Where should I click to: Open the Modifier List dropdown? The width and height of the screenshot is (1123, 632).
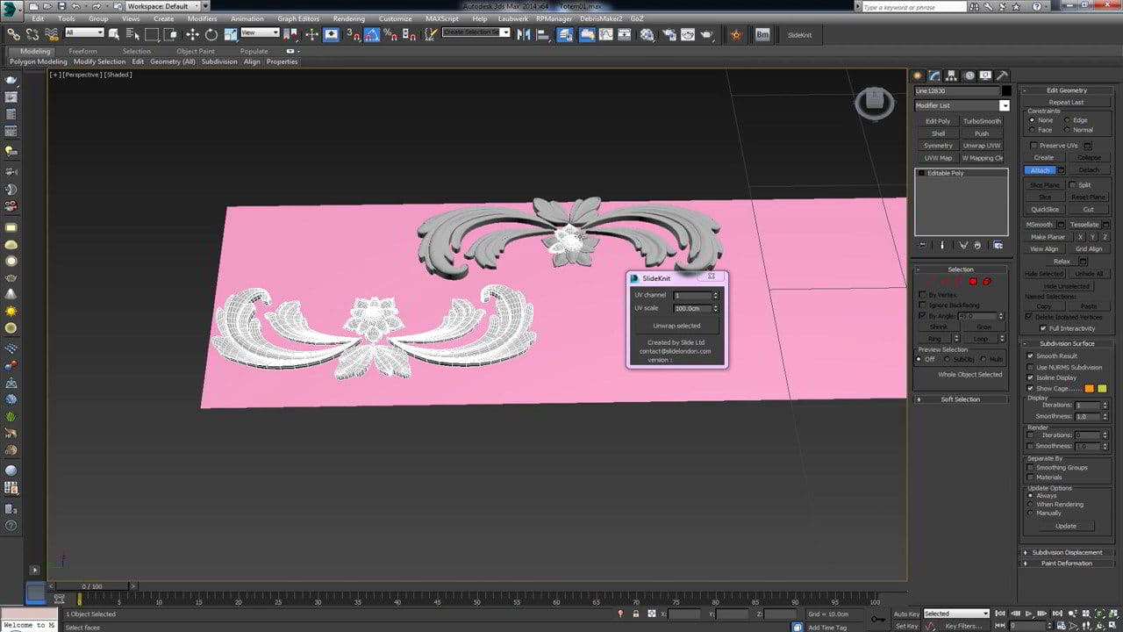1005,105
